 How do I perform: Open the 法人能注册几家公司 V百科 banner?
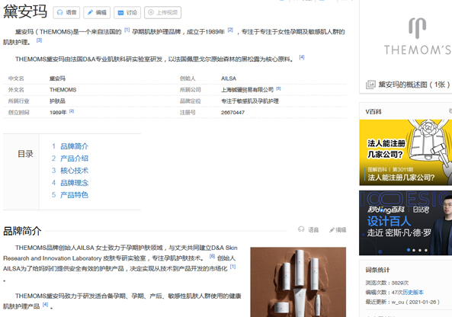pyautogui.click(x=406, y=152)
